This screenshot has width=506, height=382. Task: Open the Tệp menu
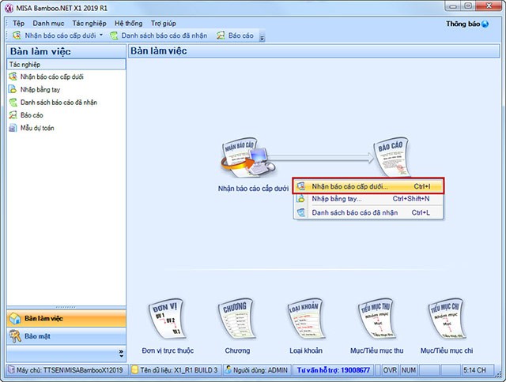pyautogui.click(x=18, y=24)
